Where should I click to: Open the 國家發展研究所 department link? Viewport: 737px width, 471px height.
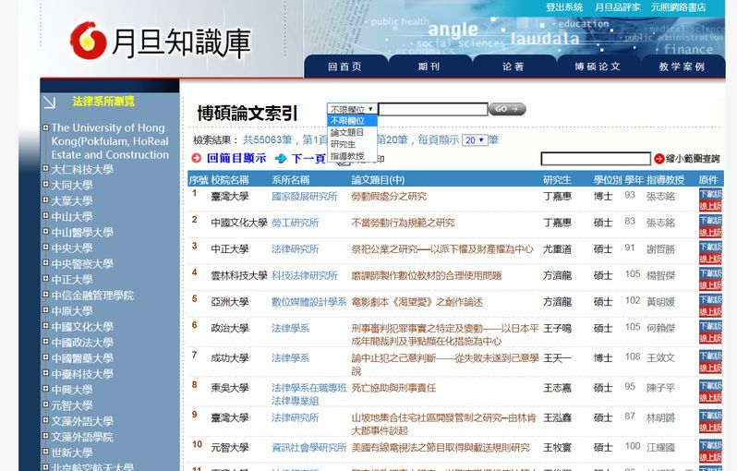[x=304, y=197]
